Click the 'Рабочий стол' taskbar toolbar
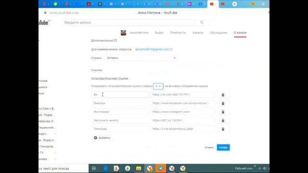Image resolution: width=308 pixels, height=173 pixels. pyautogui.click(x=244, y=168)
